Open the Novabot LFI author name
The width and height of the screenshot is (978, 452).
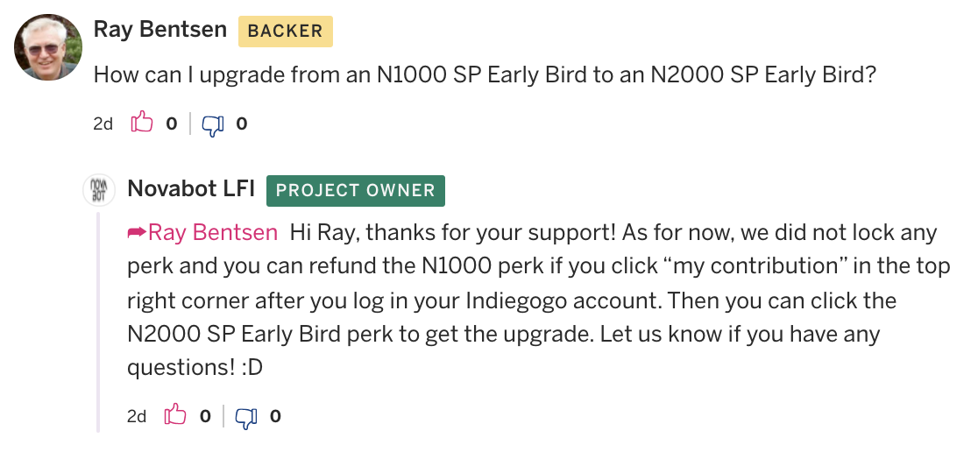tap(191, 189)
